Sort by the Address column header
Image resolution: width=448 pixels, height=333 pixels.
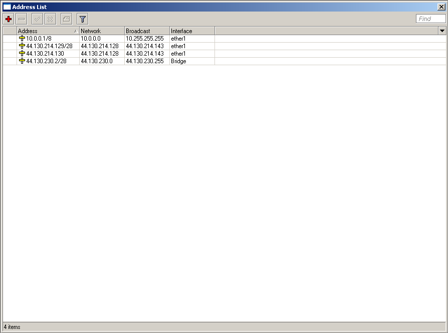pyautogui.click(x=45, y=31)
